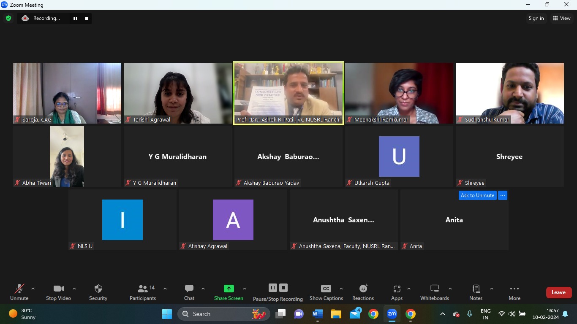Click the green encryption shield icon
577x324 pixels.
pos(8,18)
